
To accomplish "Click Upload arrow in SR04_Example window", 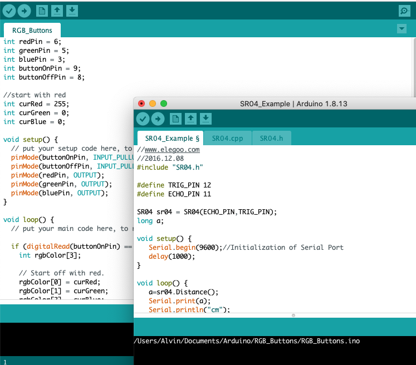I will click(158, 119).
